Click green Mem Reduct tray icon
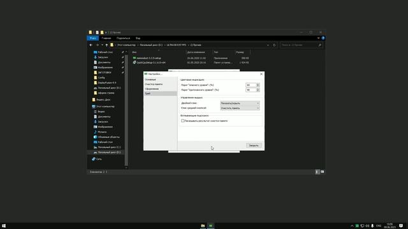The height and width of the screenshot is (229, 408). point(357,226)
